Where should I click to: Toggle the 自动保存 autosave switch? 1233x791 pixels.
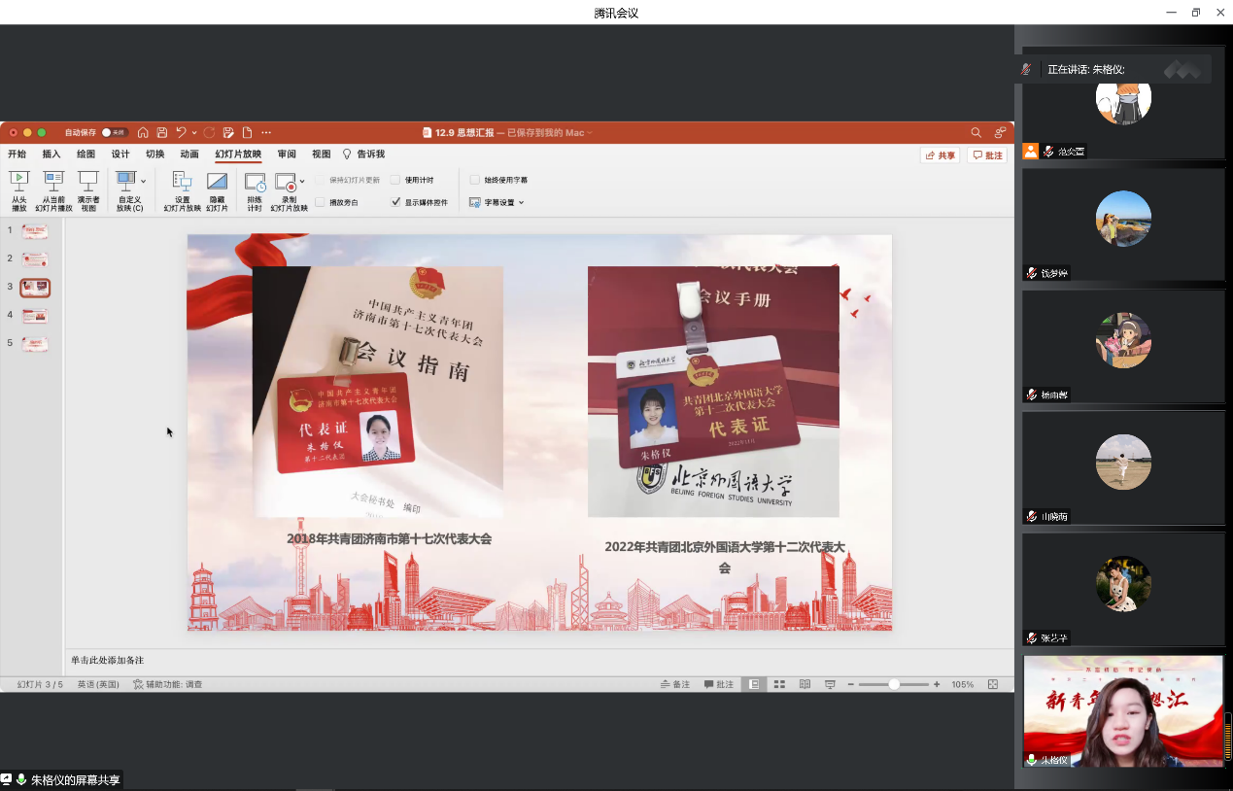[x=114, y=132]
